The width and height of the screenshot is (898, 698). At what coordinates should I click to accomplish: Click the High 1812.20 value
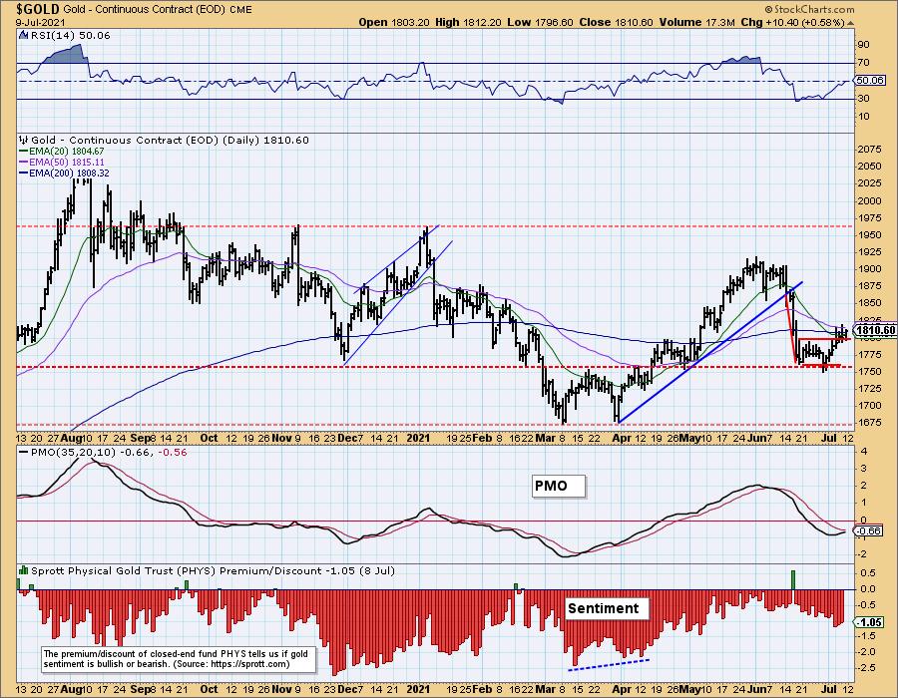click(469, 22)
